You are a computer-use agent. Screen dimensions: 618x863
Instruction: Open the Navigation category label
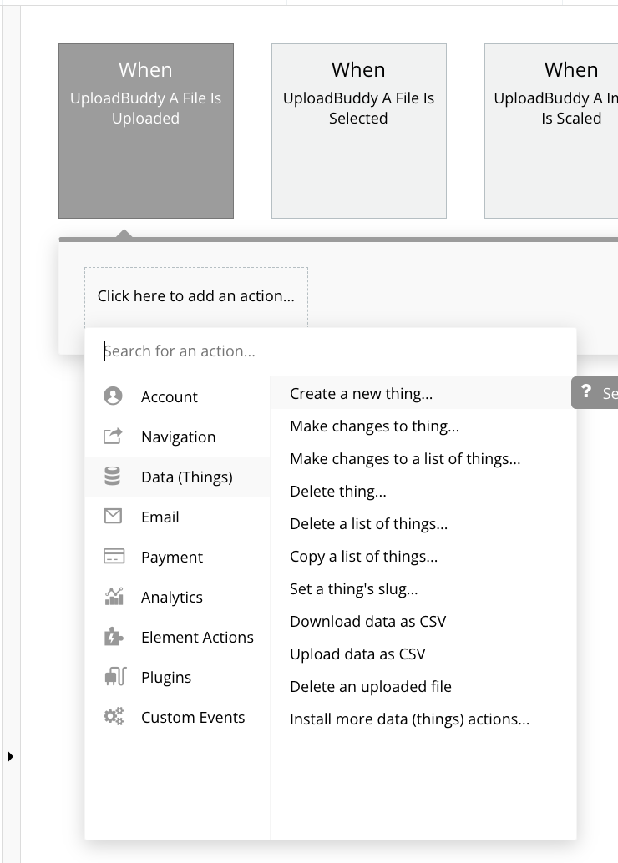179,437
